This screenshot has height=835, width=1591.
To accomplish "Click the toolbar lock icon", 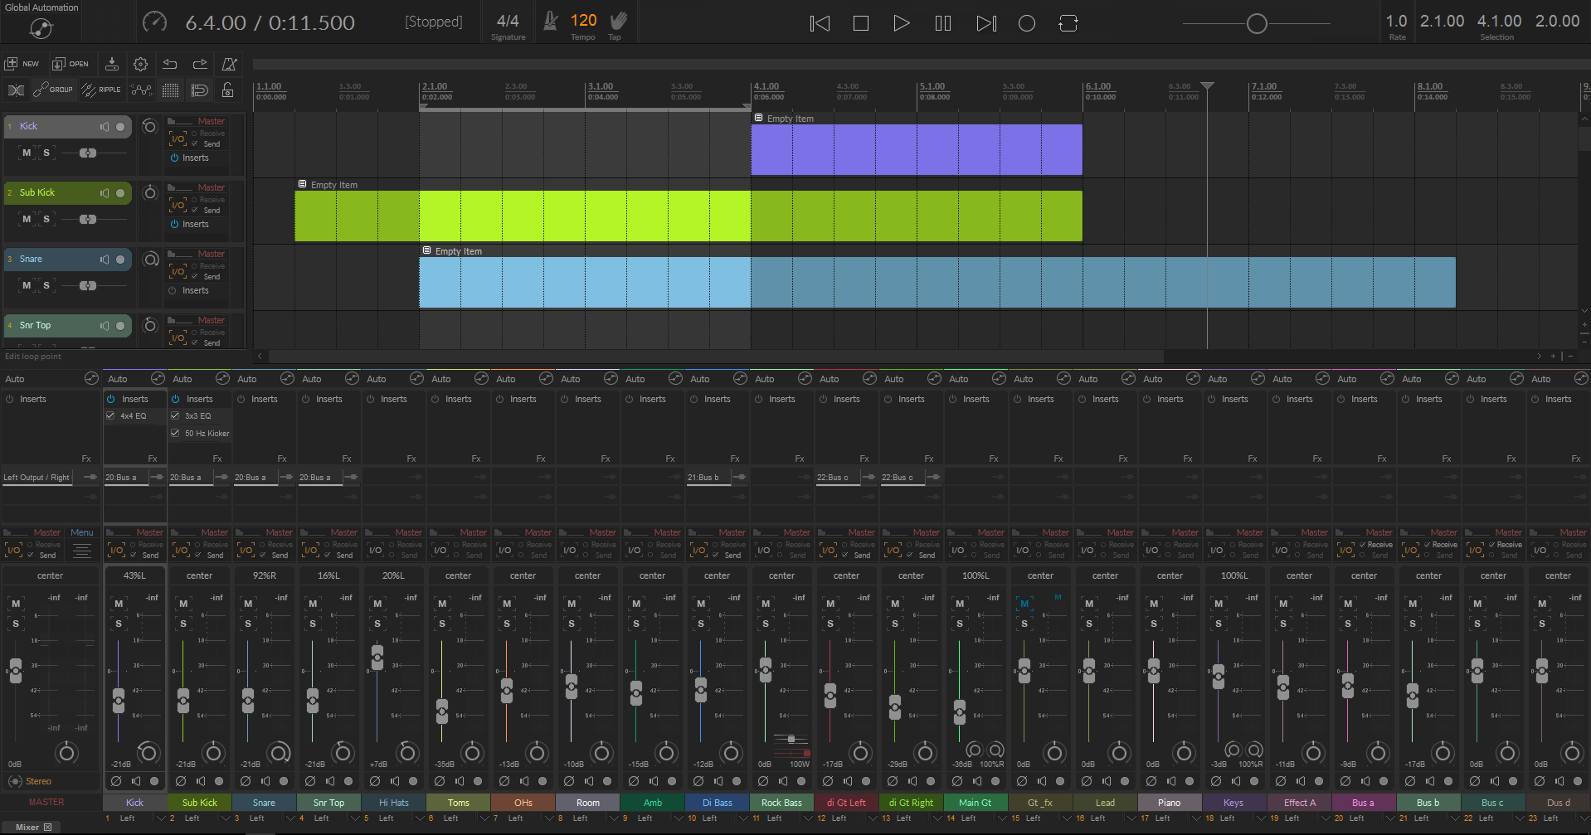I will pos(227,90).
